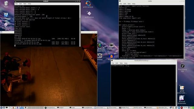The height and width of the screenshot is (109, 194).
Task: Open the Help menu in the code window
Action: tap(134, 4)
